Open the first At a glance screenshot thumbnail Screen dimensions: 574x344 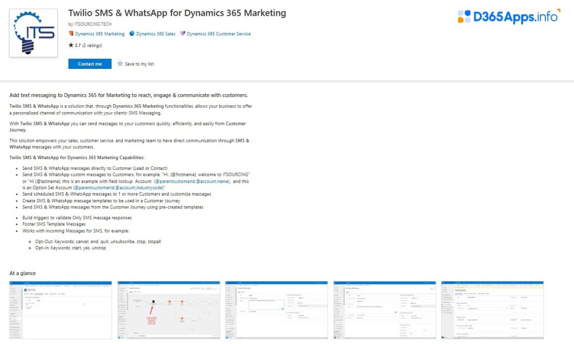coord(61,310)
